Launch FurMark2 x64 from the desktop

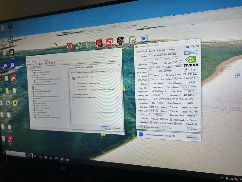99,43
